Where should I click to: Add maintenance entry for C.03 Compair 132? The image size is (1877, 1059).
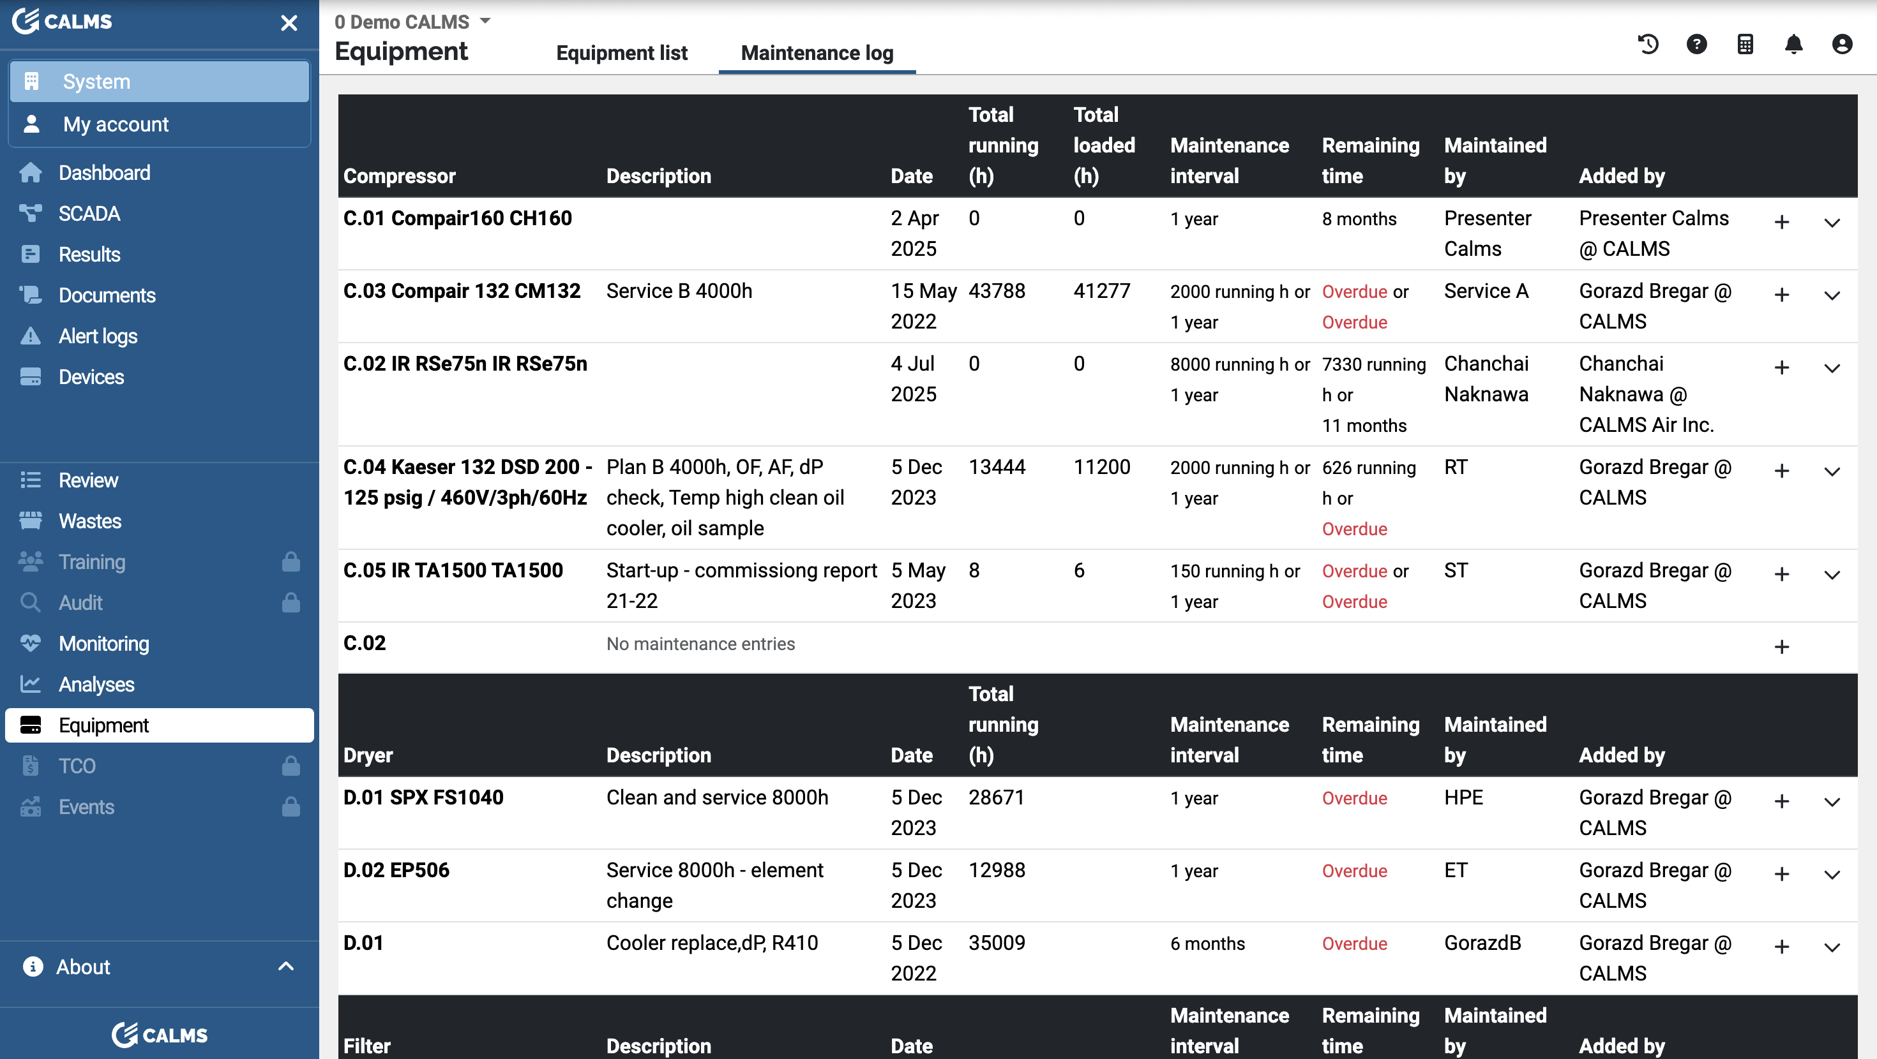(x=1781, y=295)
